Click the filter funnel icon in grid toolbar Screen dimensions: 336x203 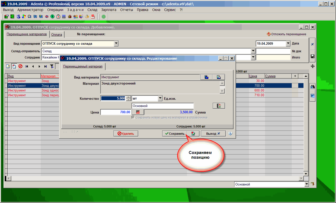[52, 66]
